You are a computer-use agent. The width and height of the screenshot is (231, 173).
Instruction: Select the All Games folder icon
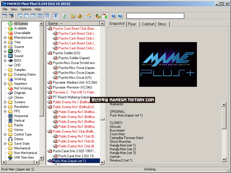click(x=10, y=24)
